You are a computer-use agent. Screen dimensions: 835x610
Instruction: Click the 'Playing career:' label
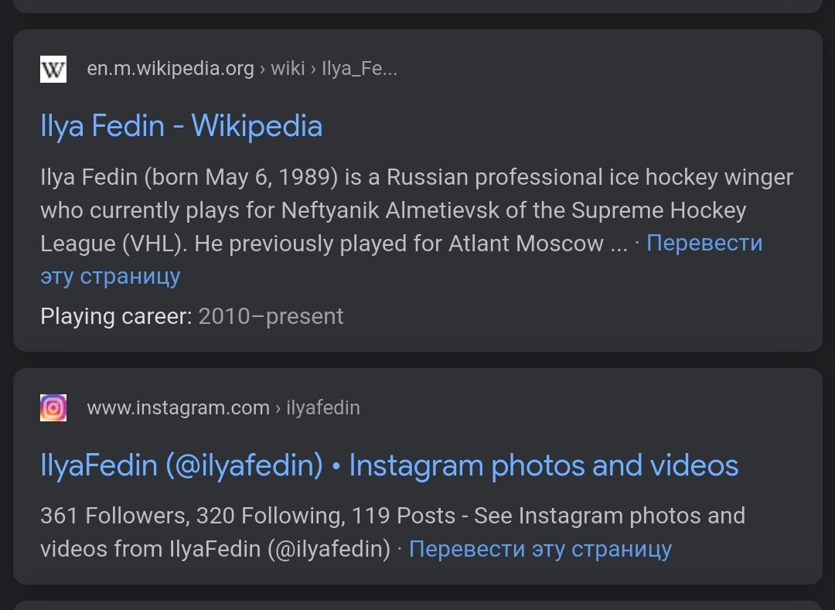coord(116,317)
